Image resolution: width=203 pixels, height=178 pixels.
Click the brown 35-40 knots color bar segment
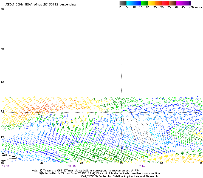[173, 3]
